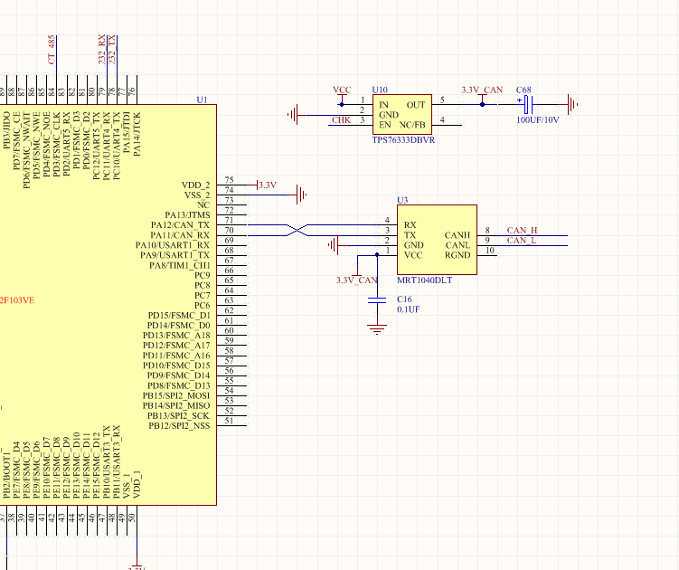Click the PD8/FSMC_D13 pin name
Screen dimensions: 679x570
[x=179, y=385]
